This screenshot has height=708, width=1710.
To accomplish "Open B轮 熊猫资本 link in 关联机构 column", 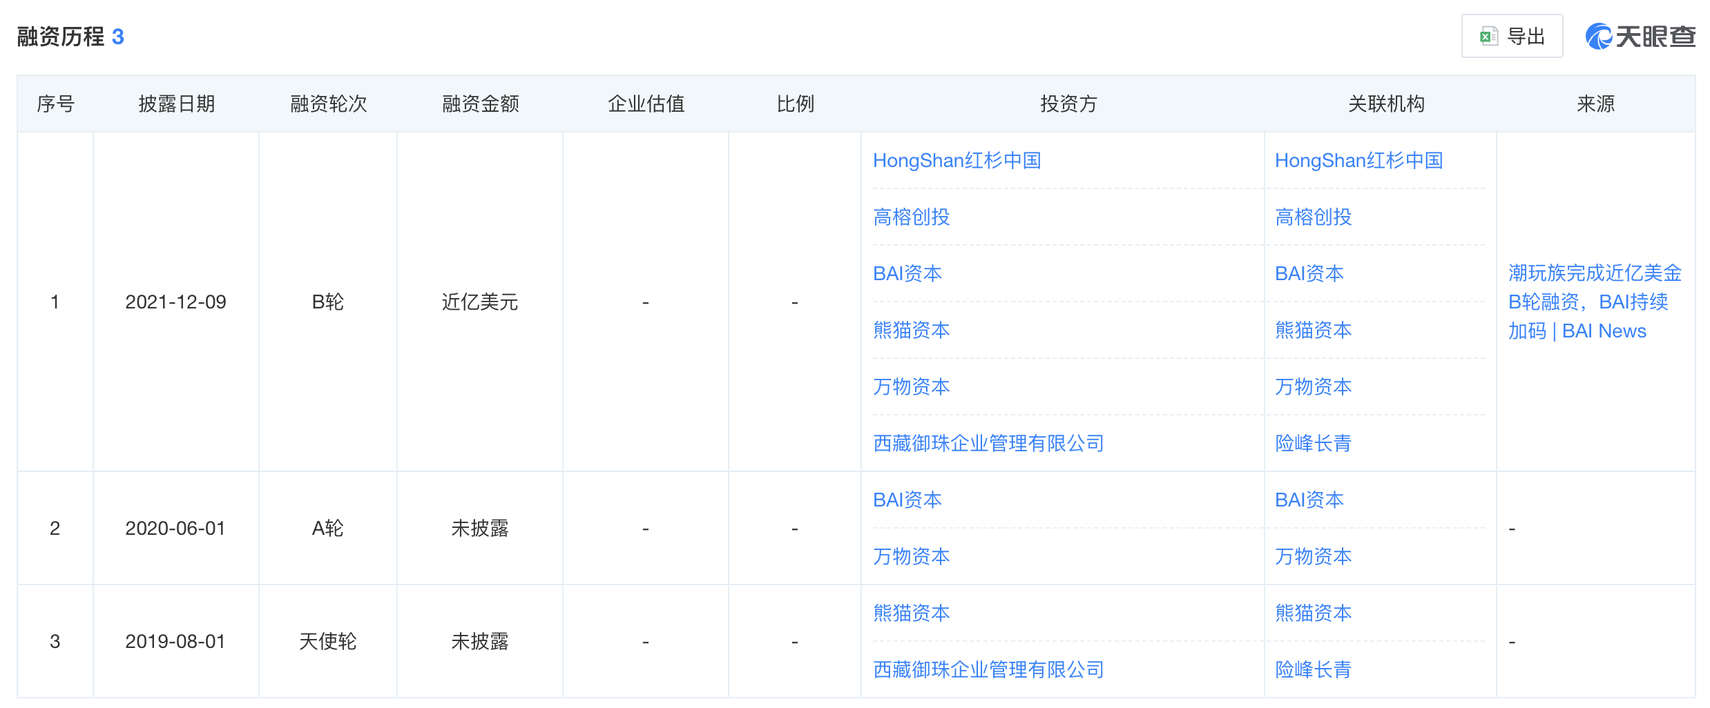I will (x=1313, y=331).
